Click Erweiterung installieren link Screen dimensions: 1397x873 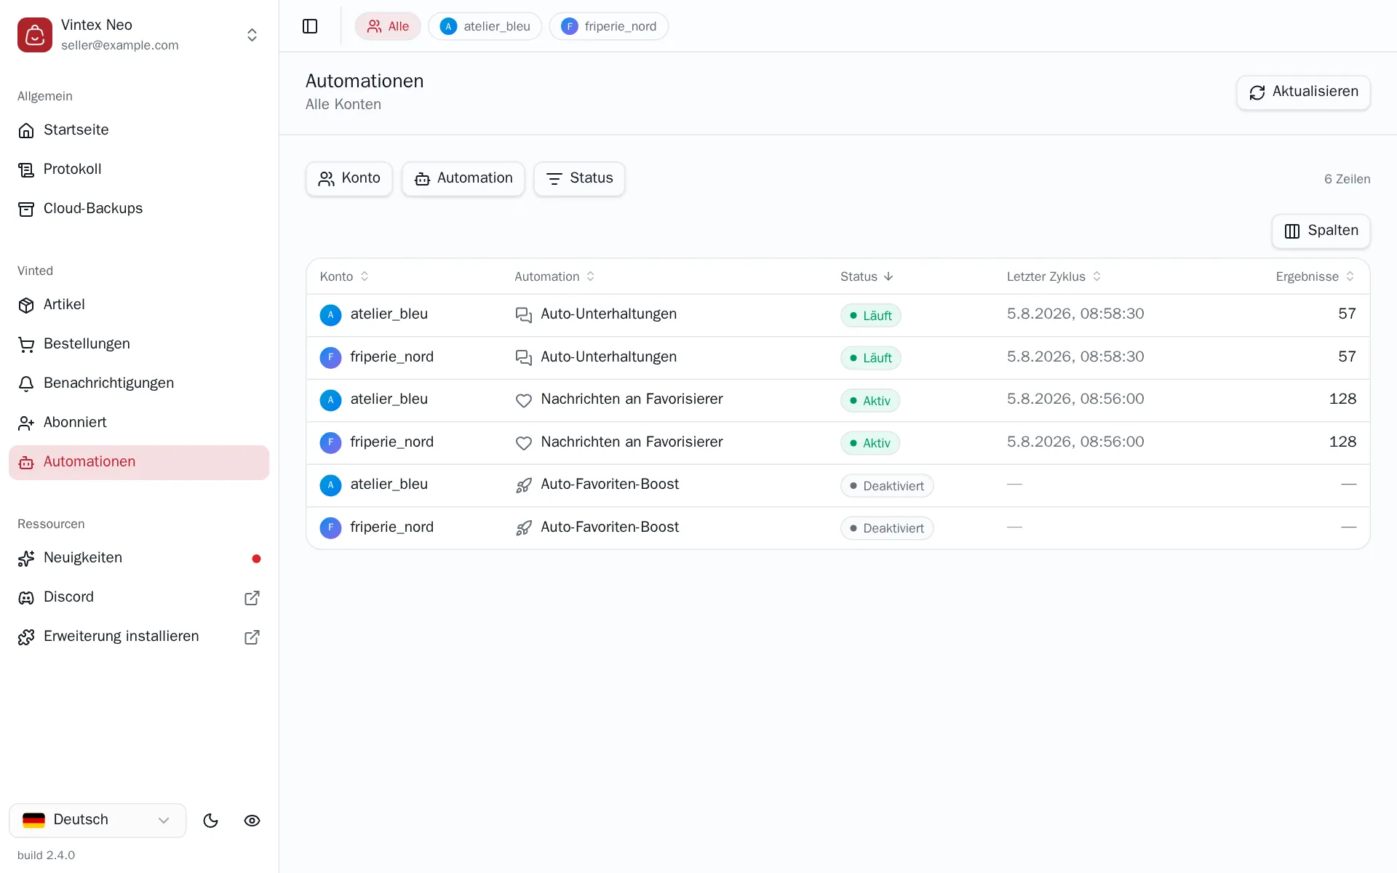pos(139,636)
